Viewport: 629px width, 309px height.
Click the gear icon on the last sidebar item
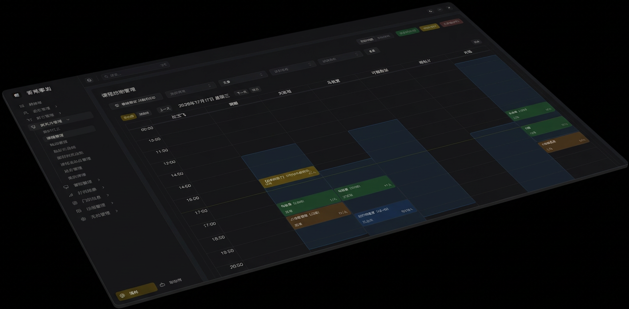(83, 219)
